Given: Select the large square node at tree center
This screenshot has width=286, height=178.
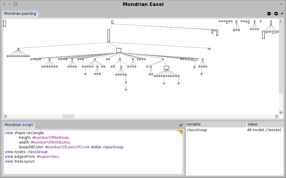Looking at the screenshot, I should pos(119,50).
